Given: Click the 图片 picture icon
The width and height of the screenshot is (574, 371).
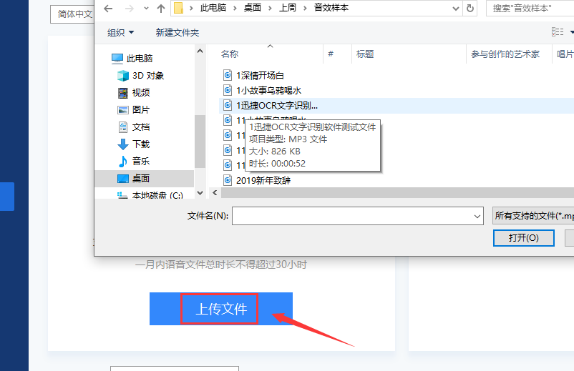Looking at the screenshot, I should [x=123, y=110].
